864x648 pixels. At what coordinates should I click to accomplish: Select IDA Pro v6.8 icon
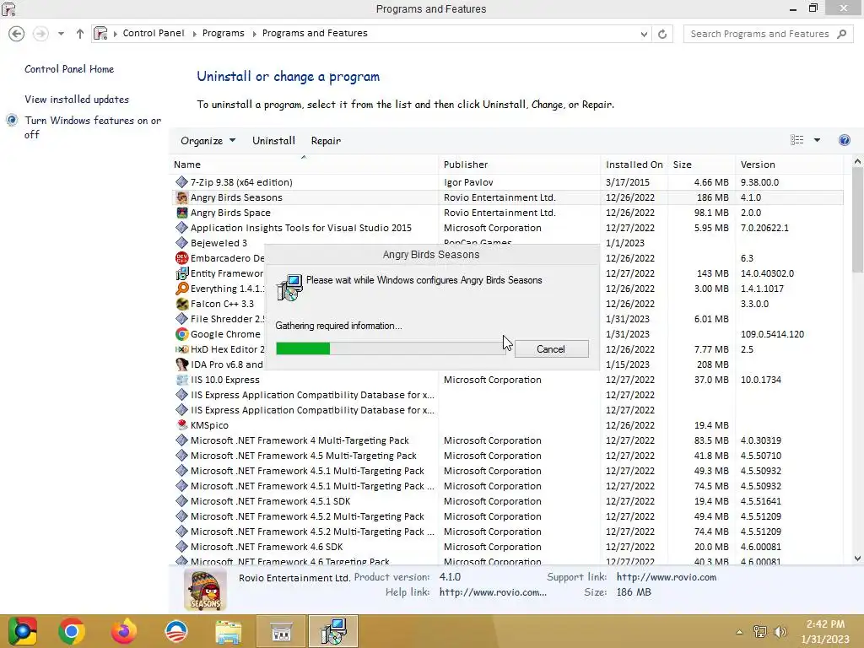pyautogui.click(x=182, y=364)
